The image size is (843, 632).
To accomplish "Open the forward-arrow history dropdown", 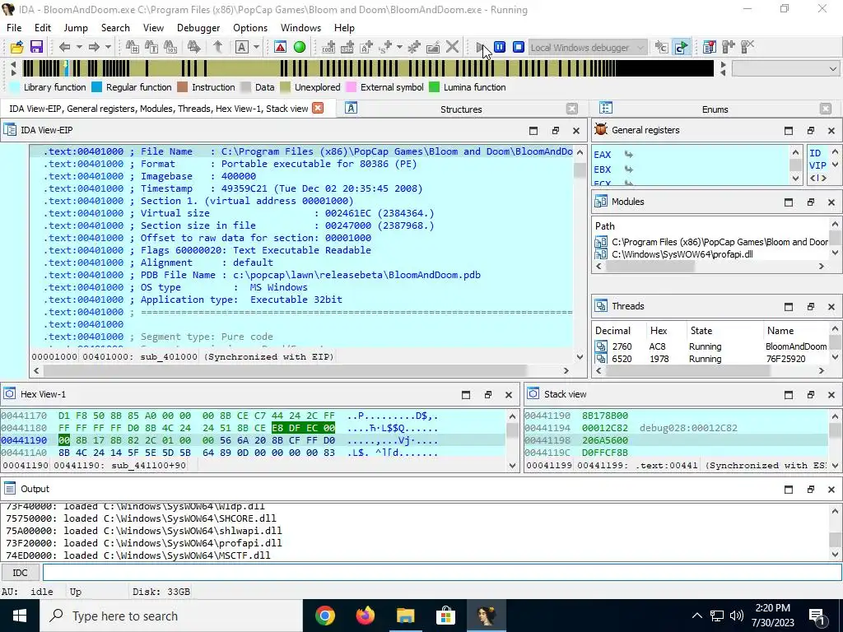I will 108,47.
